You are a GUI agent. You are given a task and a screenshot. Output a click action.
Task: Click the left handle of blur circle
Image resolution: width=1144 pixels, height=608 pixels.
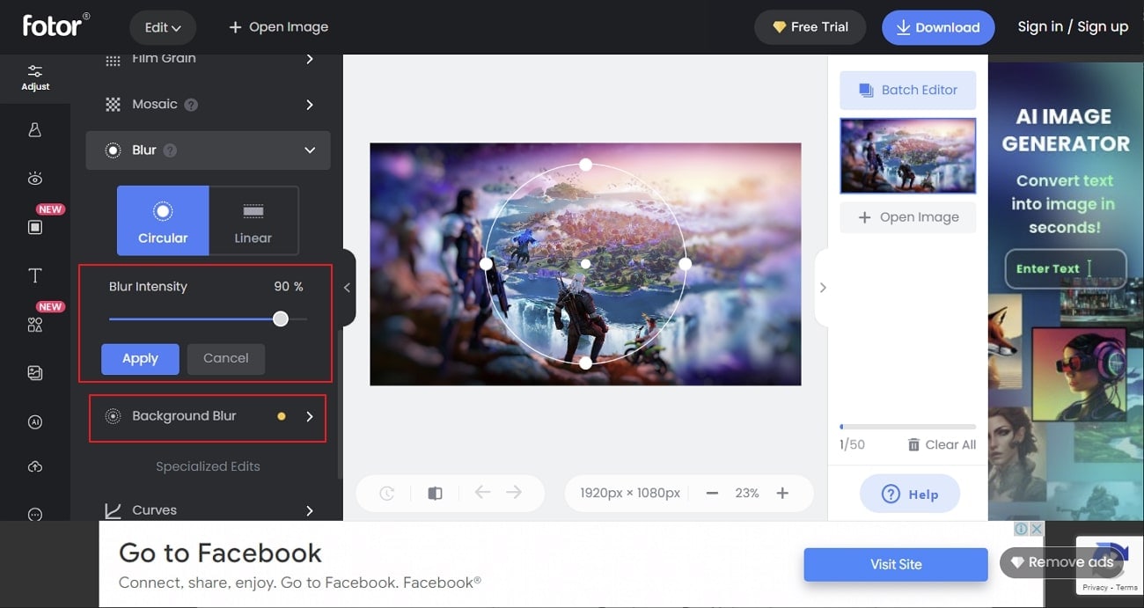click(485, 263)
